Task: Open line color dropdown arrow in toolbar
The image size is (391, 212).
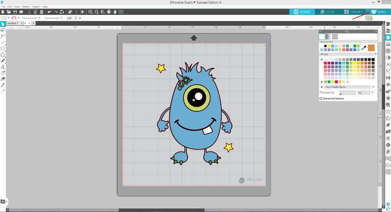Action: 19,18
